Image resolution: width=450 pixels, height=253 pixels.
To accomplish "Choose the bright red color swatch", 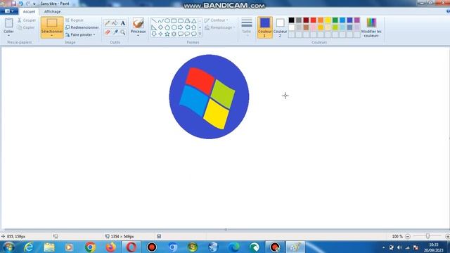I will 313,20.
